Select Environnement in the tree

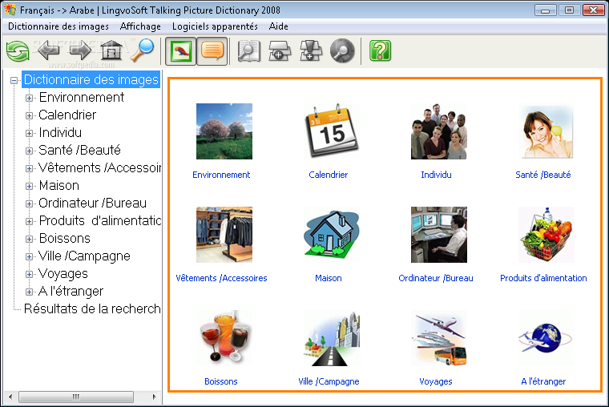click(x=82, y=97)
